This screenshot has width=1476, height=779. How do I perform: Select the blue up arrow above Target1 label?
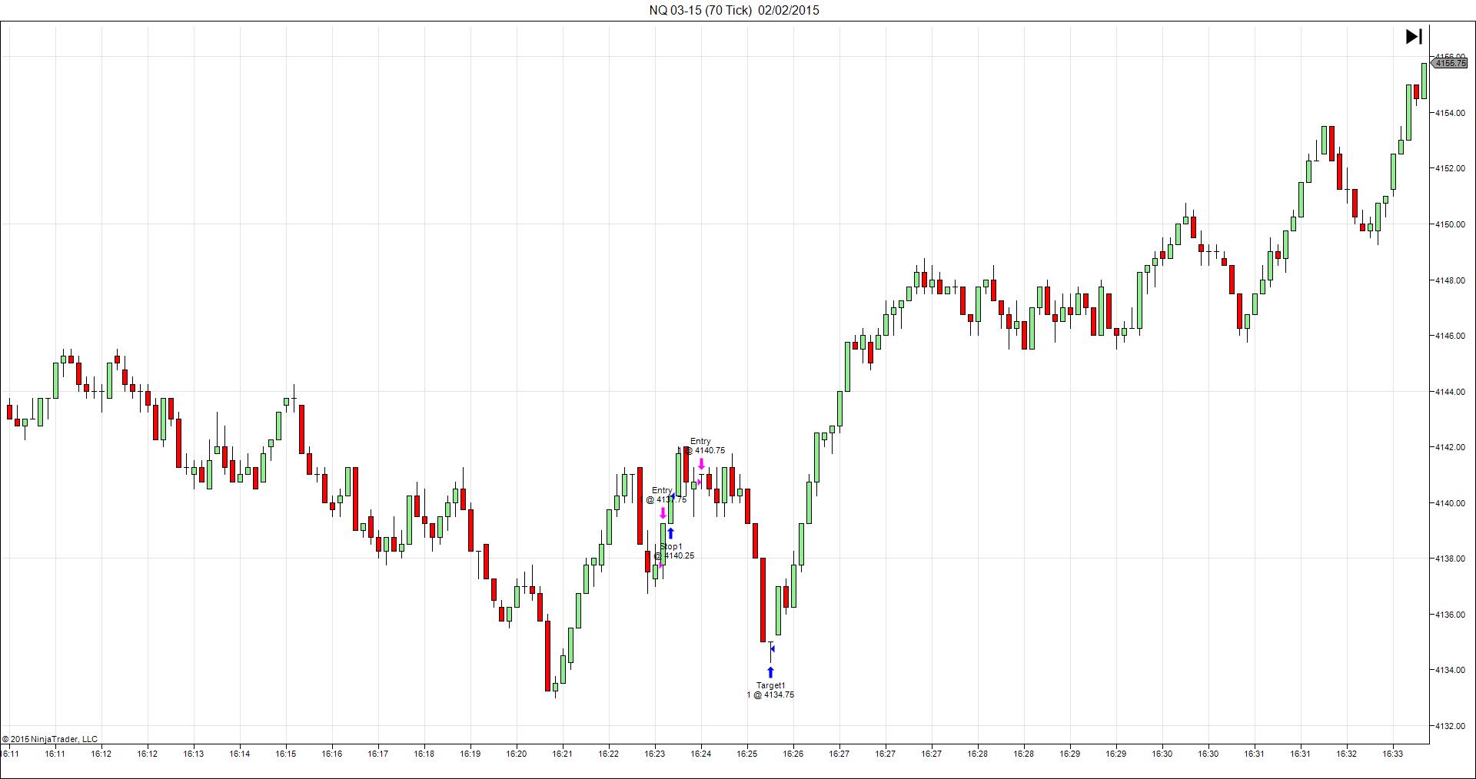(x=770, y=672)
